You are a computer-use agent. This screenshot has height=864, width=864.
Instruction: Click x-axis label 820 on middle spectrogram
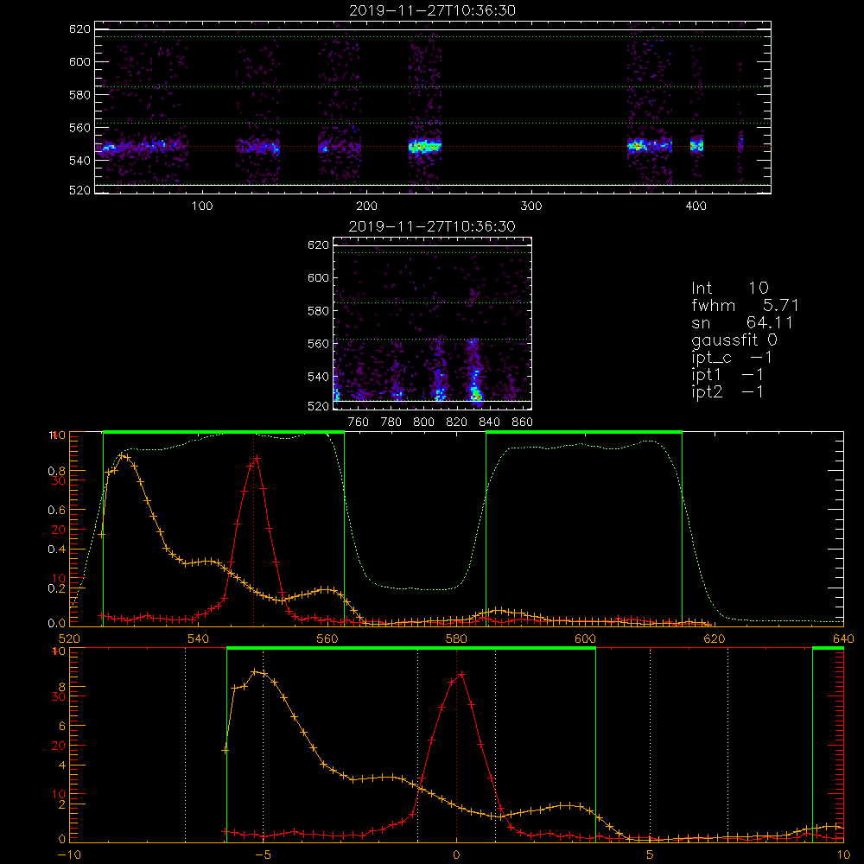click(x=457, y=422)
